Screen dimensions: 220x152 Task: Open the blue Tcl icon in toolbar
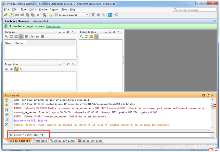[110, 15]
